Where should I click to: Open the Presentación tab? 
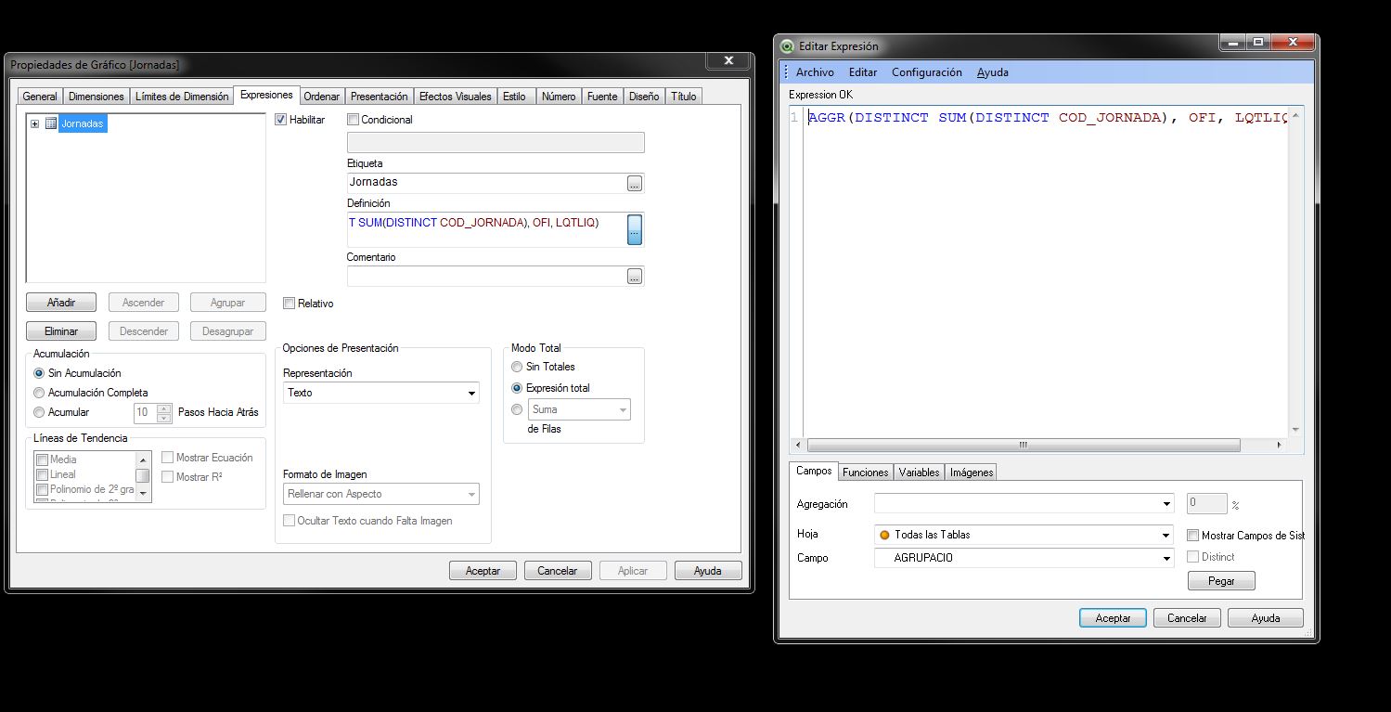(380, 97)
